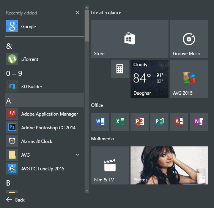This screenshot has height=208, width=214.
Task: Open the Google app icon
Action: [x=12, y=26]
